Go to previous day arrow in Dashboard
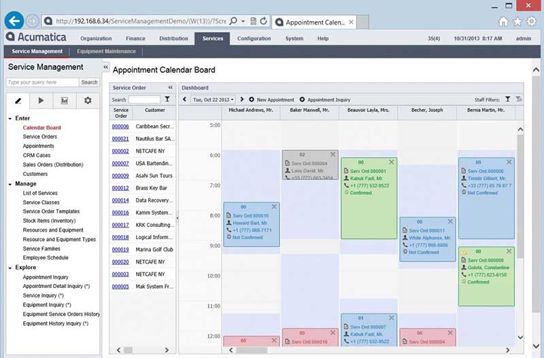The height and width of the screenshot is (358, 544). [184, 99]
